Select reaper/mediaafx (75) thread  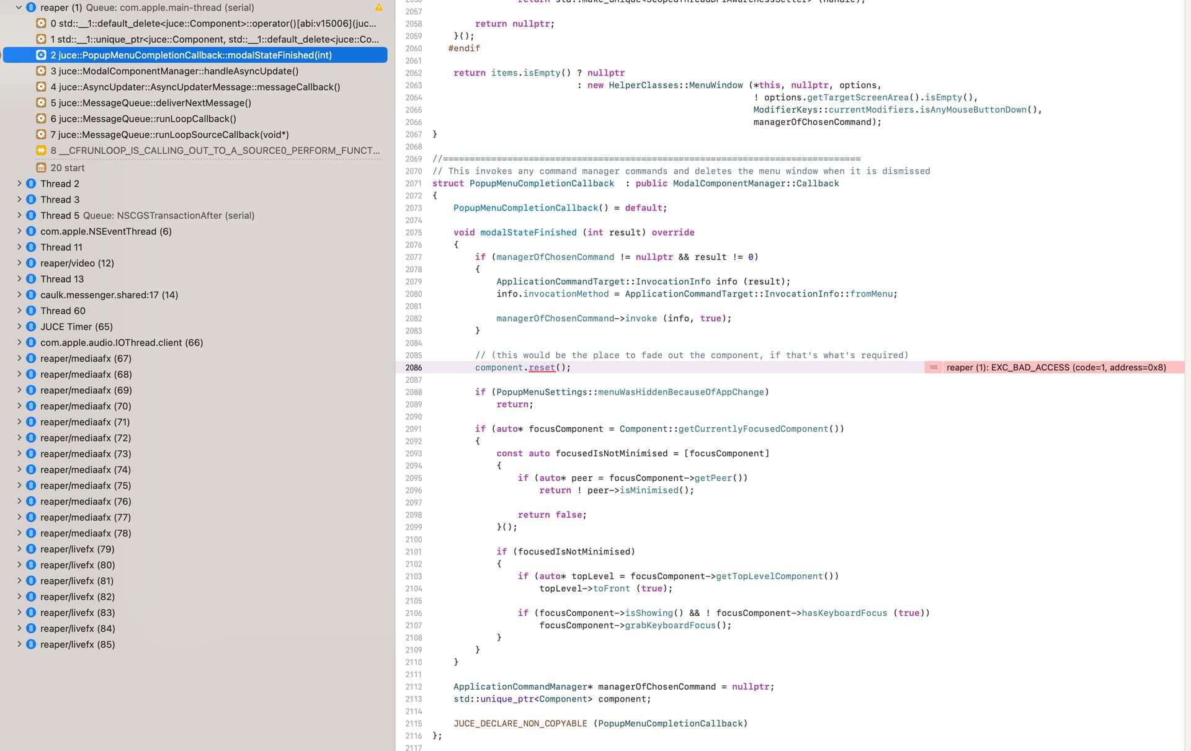click(86, 486)
